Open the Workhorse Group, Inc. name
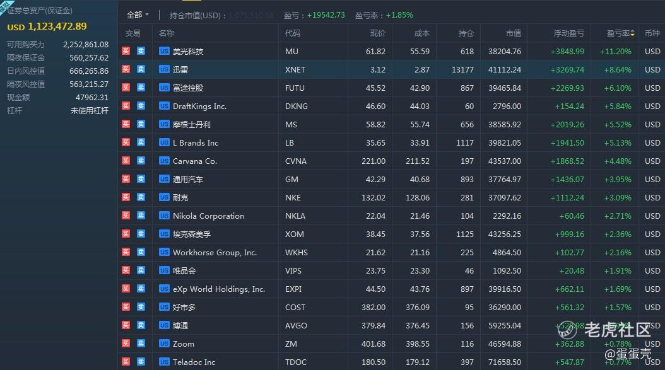665x370 pixels. pyautogui.click(x=215, y=253)
